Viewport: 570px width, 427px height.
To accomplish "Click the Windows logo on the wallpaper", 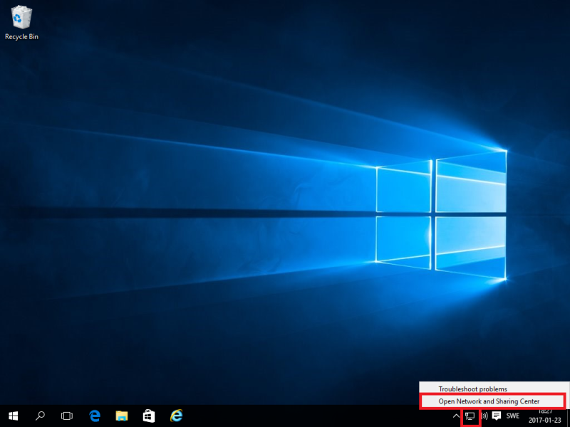I will tap(440, 214).
